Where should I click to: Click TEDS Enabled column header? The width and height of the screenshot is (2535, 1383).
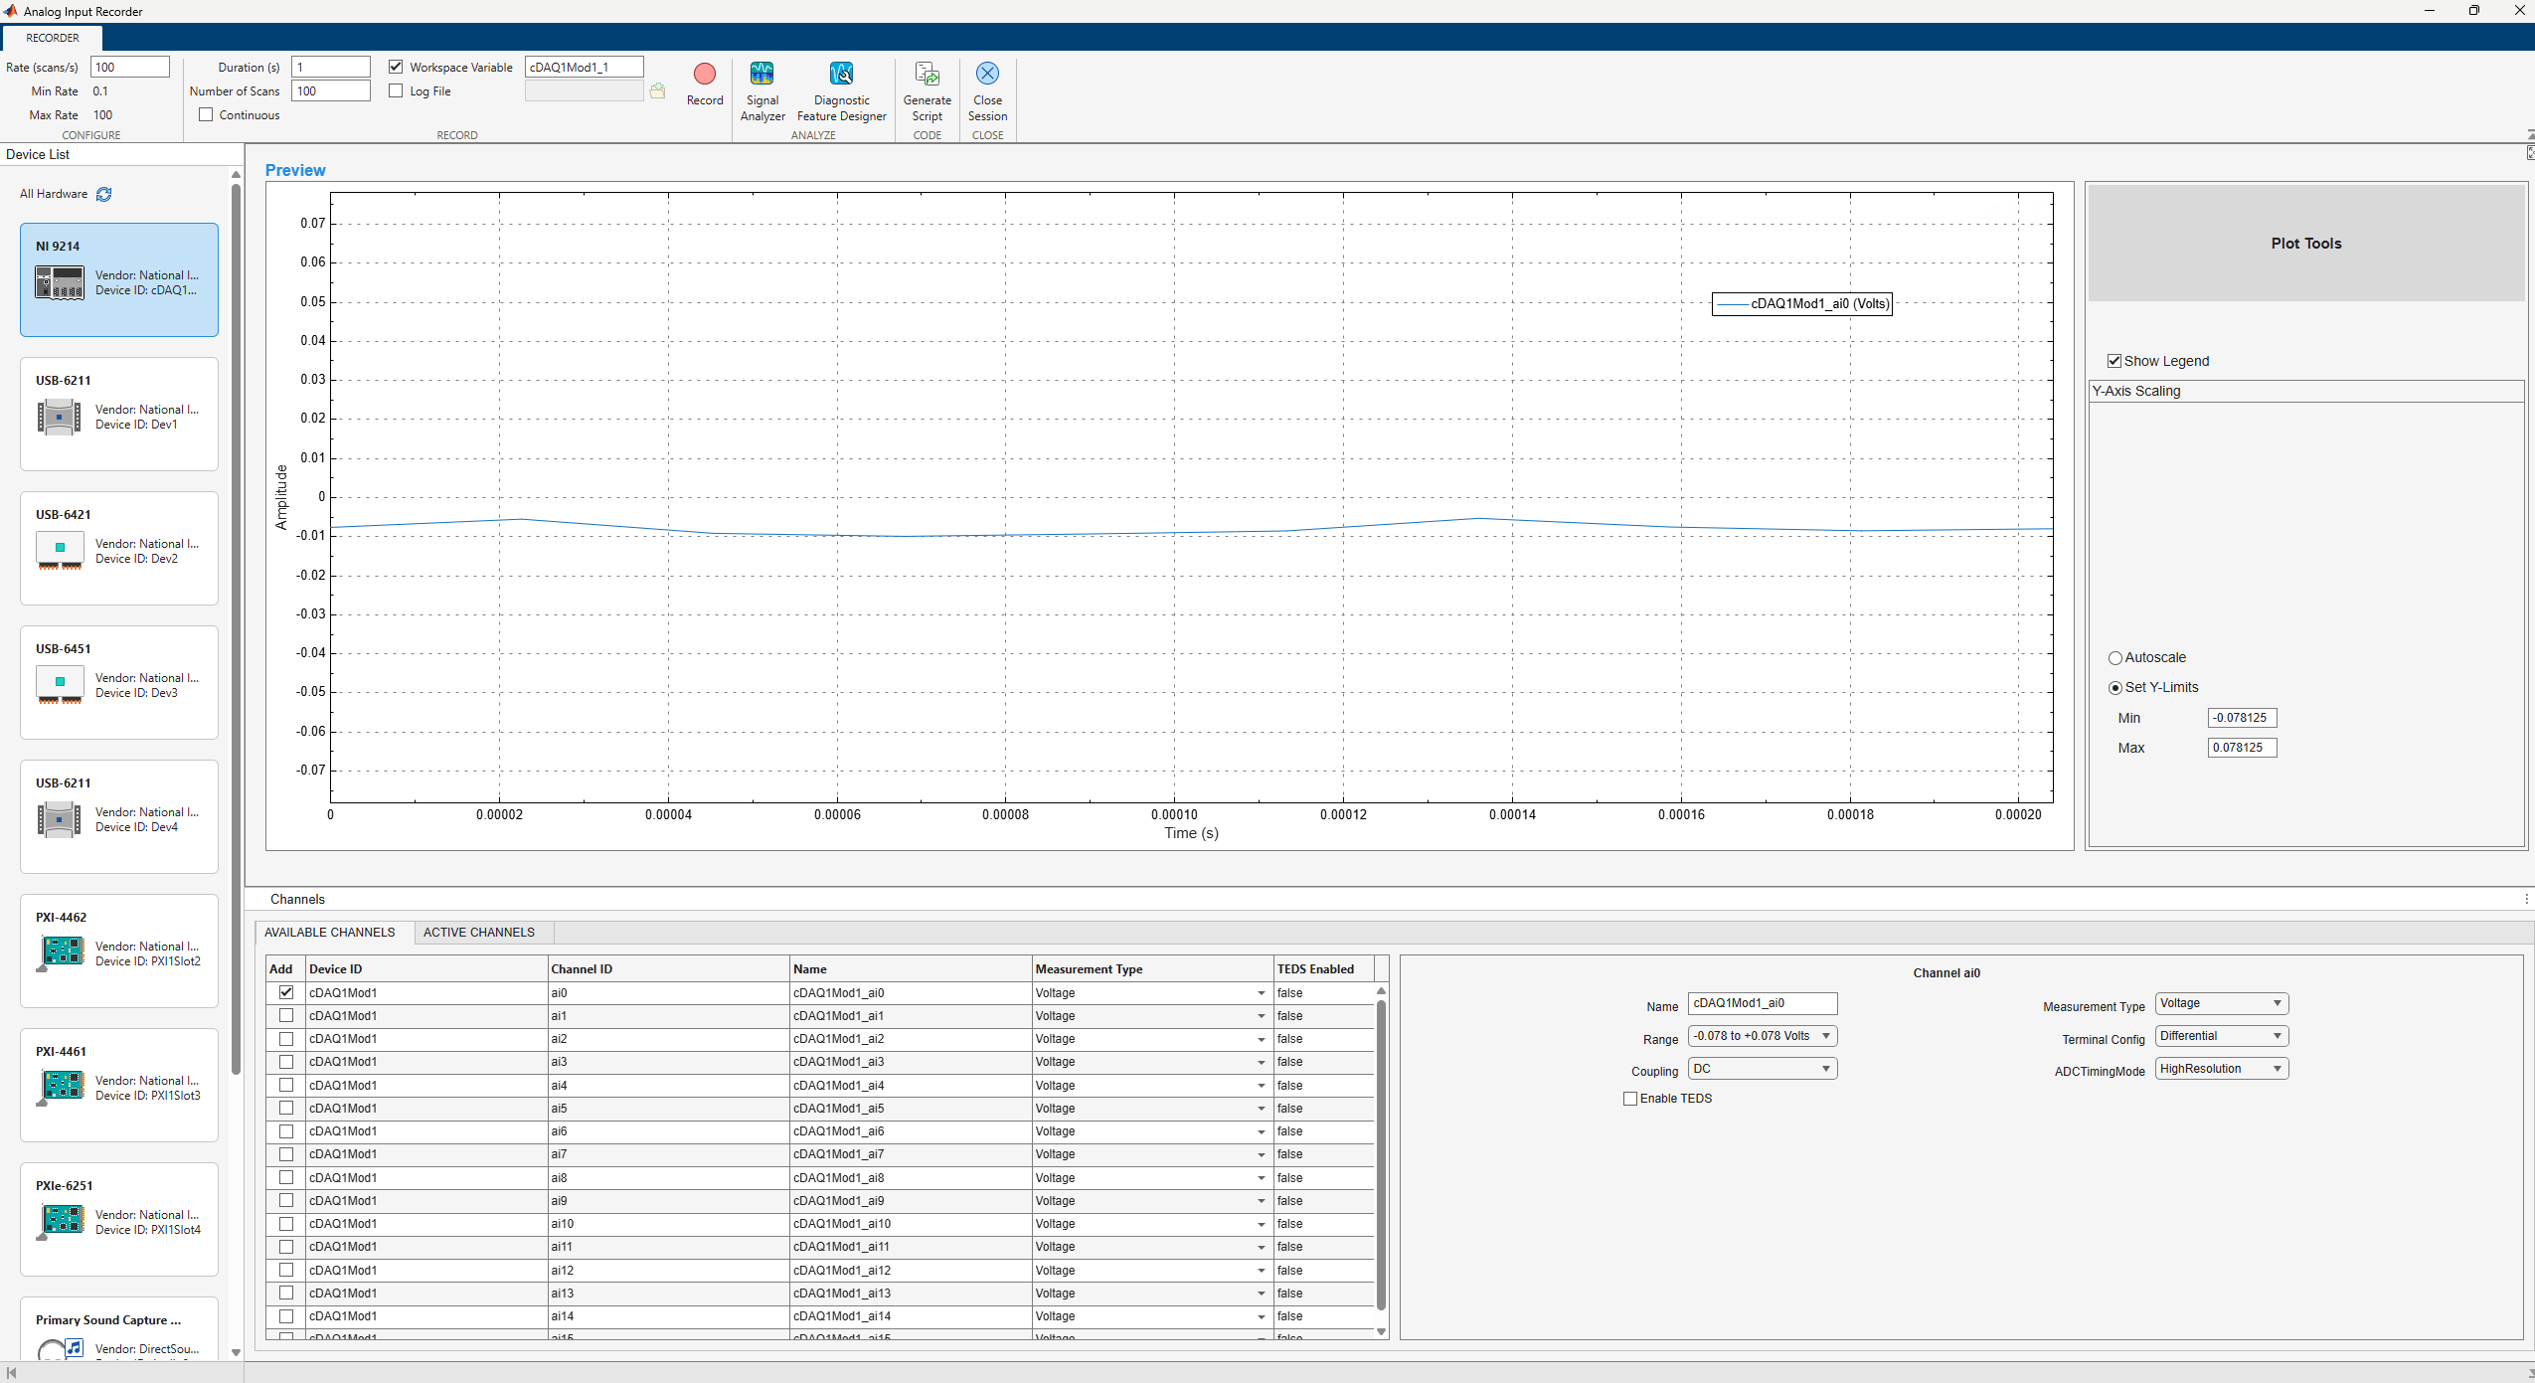tap(1324, 969)
